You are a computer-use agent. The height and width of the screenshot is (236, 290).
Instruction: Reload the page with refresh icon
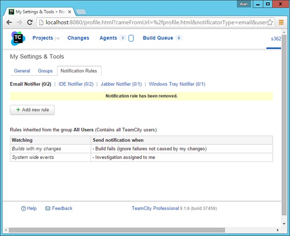30,22
